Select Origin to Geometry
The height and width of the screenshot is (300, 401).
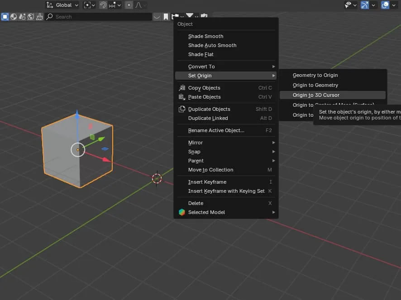pyautogui.click(x=333, y=85)
